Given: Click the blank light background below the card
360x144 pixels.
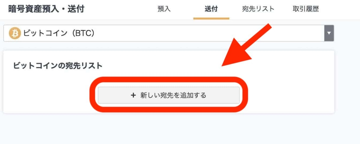Looking at the screenshot, I should click(169, 129).
